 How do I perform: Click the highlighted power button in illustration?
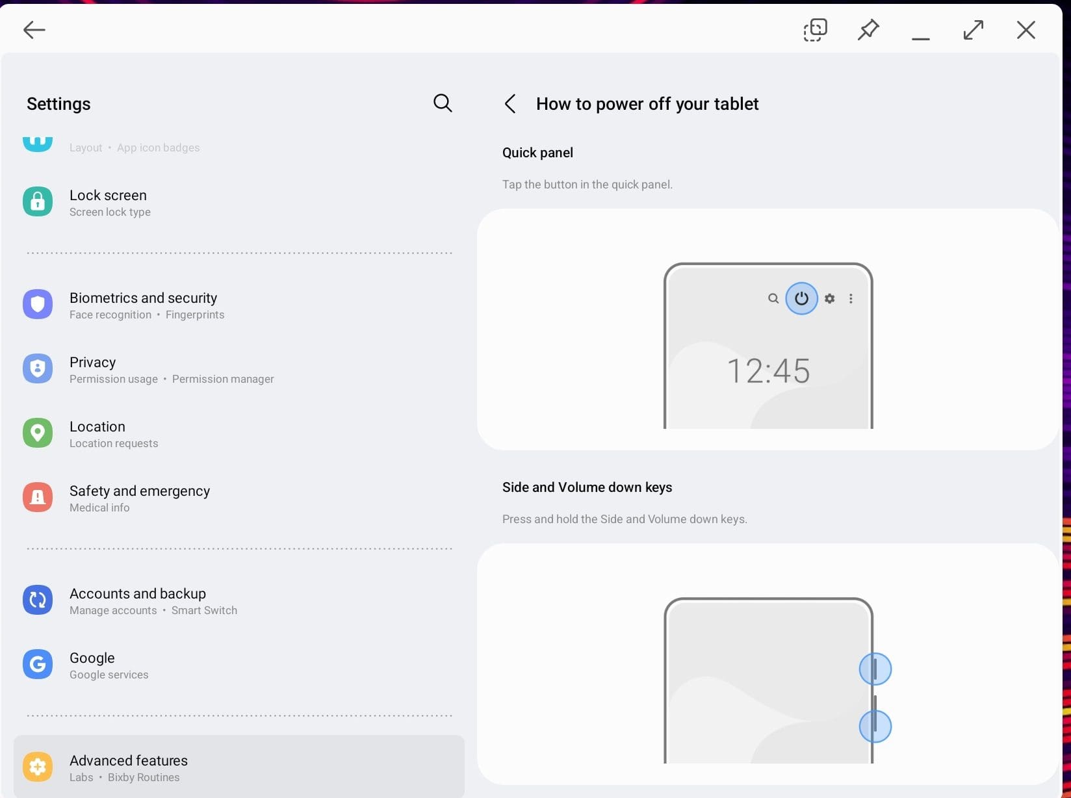[x=801, y=298]
